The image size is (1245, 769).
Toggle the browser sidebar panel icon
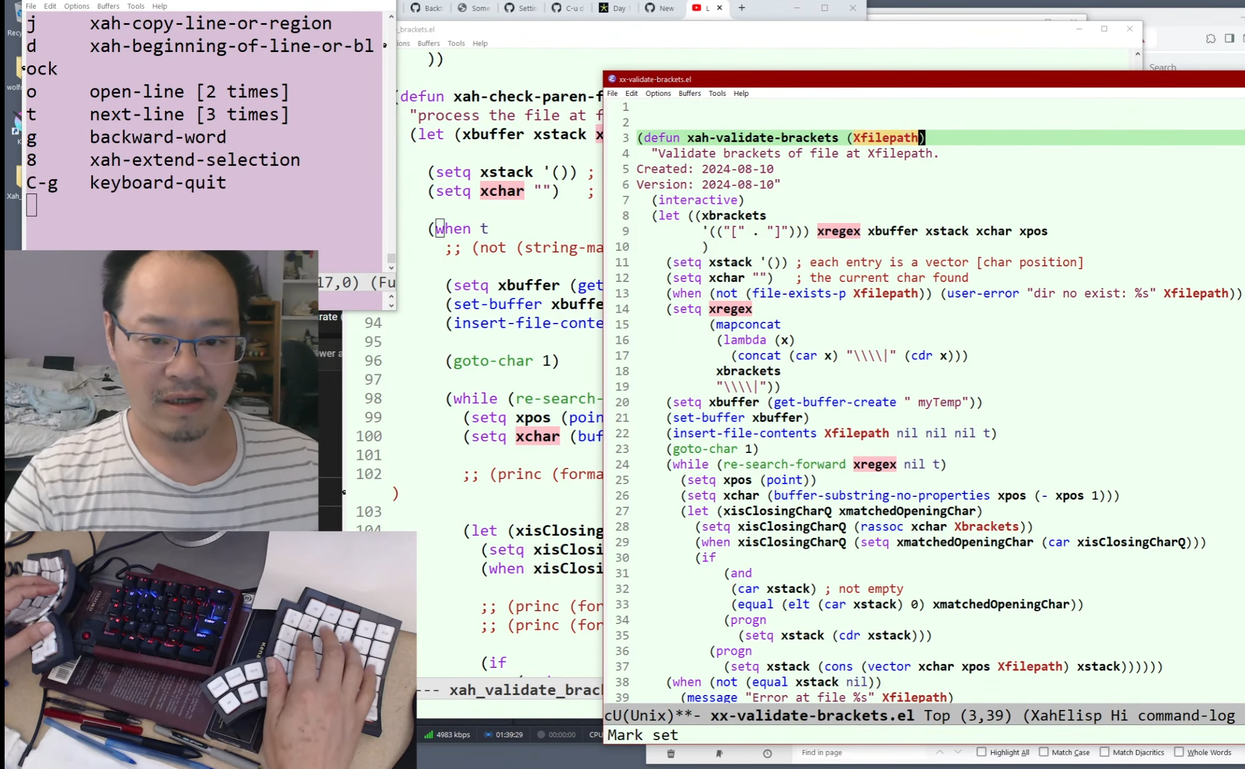tap(1229, 39)
